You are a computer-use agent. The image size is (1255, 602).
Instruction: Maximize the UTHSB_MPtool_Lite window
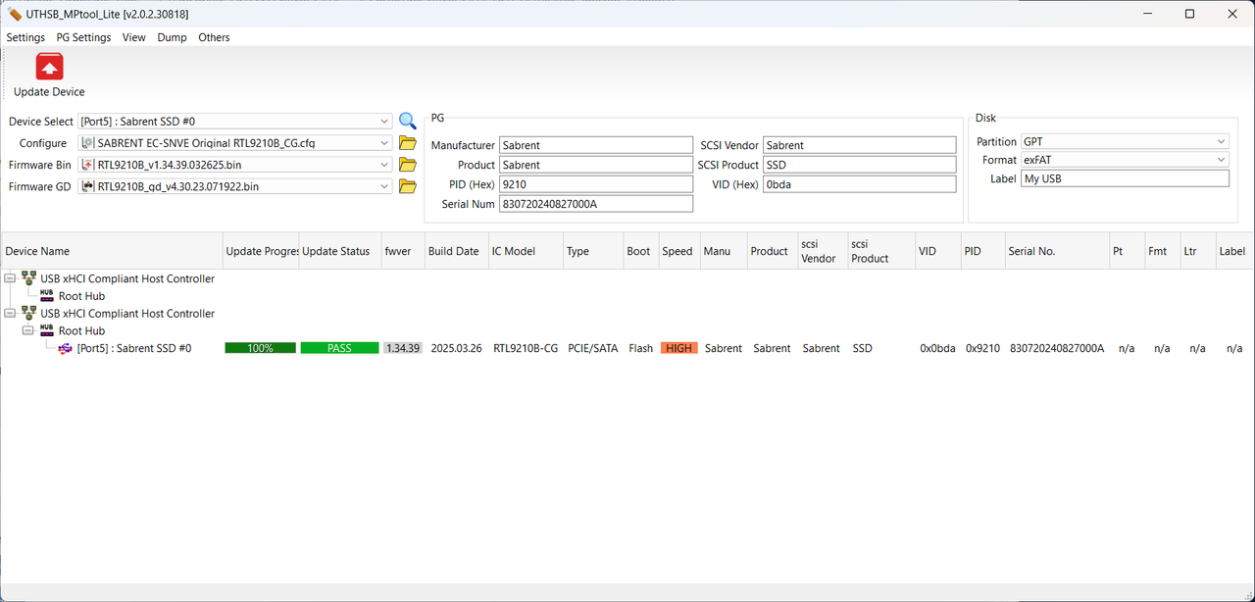[x=1189, y=14]
